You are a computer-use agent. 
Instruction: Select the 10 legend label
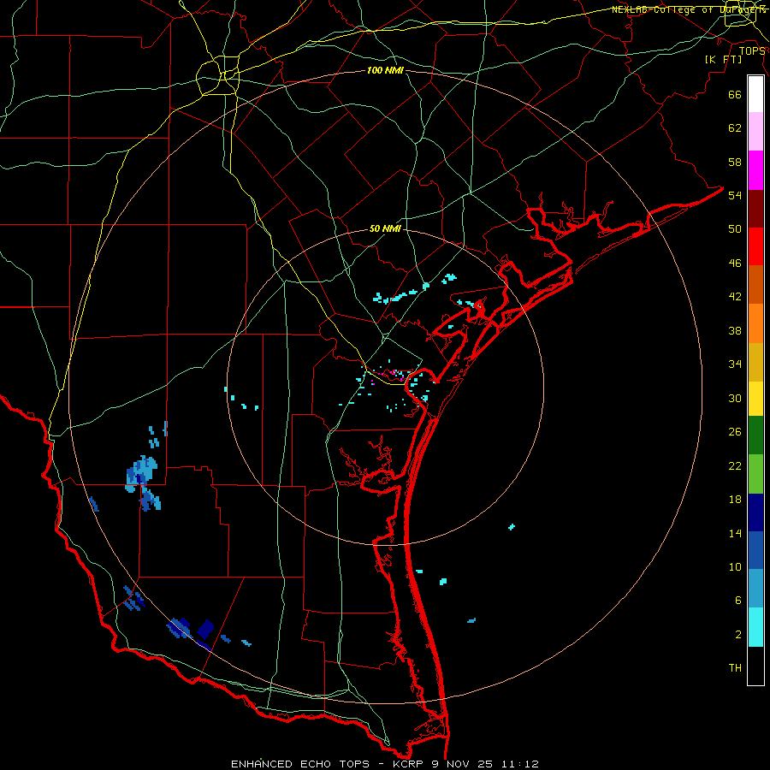click(x=735, y=566)
